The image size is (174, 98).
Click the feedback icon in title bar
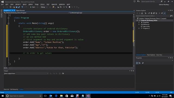click(x=135, y=1)
